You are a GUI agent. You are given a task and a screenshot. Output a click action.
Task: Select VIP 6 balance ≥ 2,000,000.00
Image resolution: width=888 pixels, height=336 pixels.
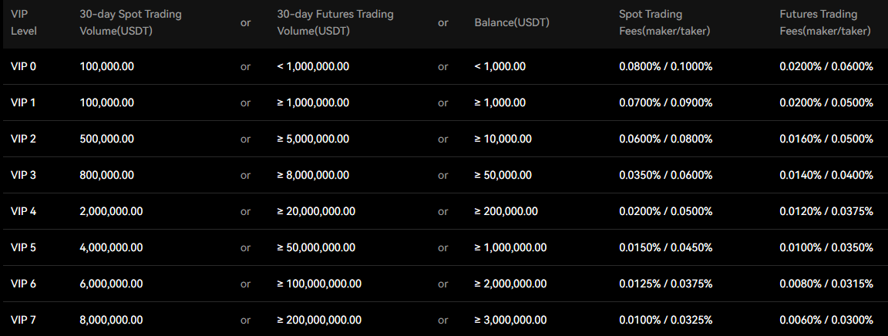tap(511, 284)
